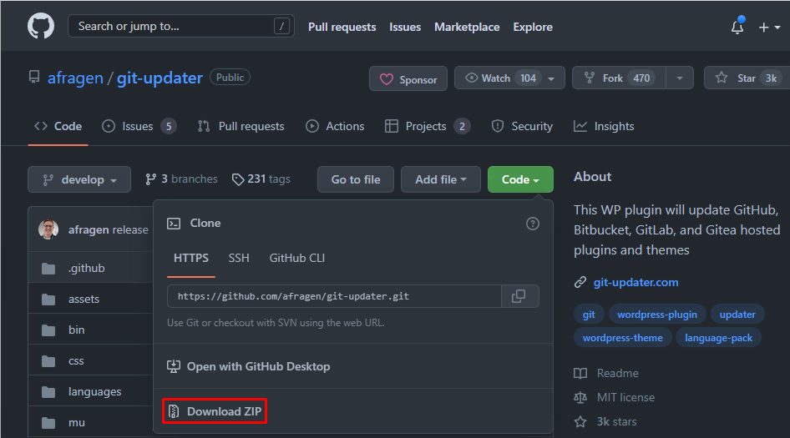Viewport: 790px width, 438px height.
Task: Copy the clone URL to clipboard
Action: (x=519, y=296)
